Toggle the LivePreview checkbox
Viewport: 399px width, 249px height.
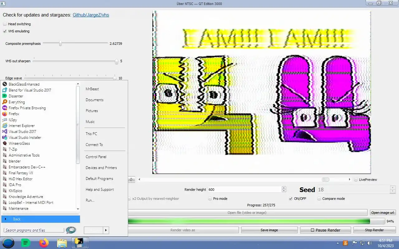pyautogui.click(x=356, y=180)
